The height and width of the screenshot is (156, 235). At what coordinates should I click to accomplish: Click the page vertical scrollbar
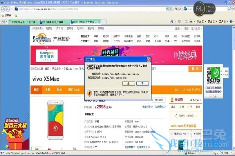(234, 88)
